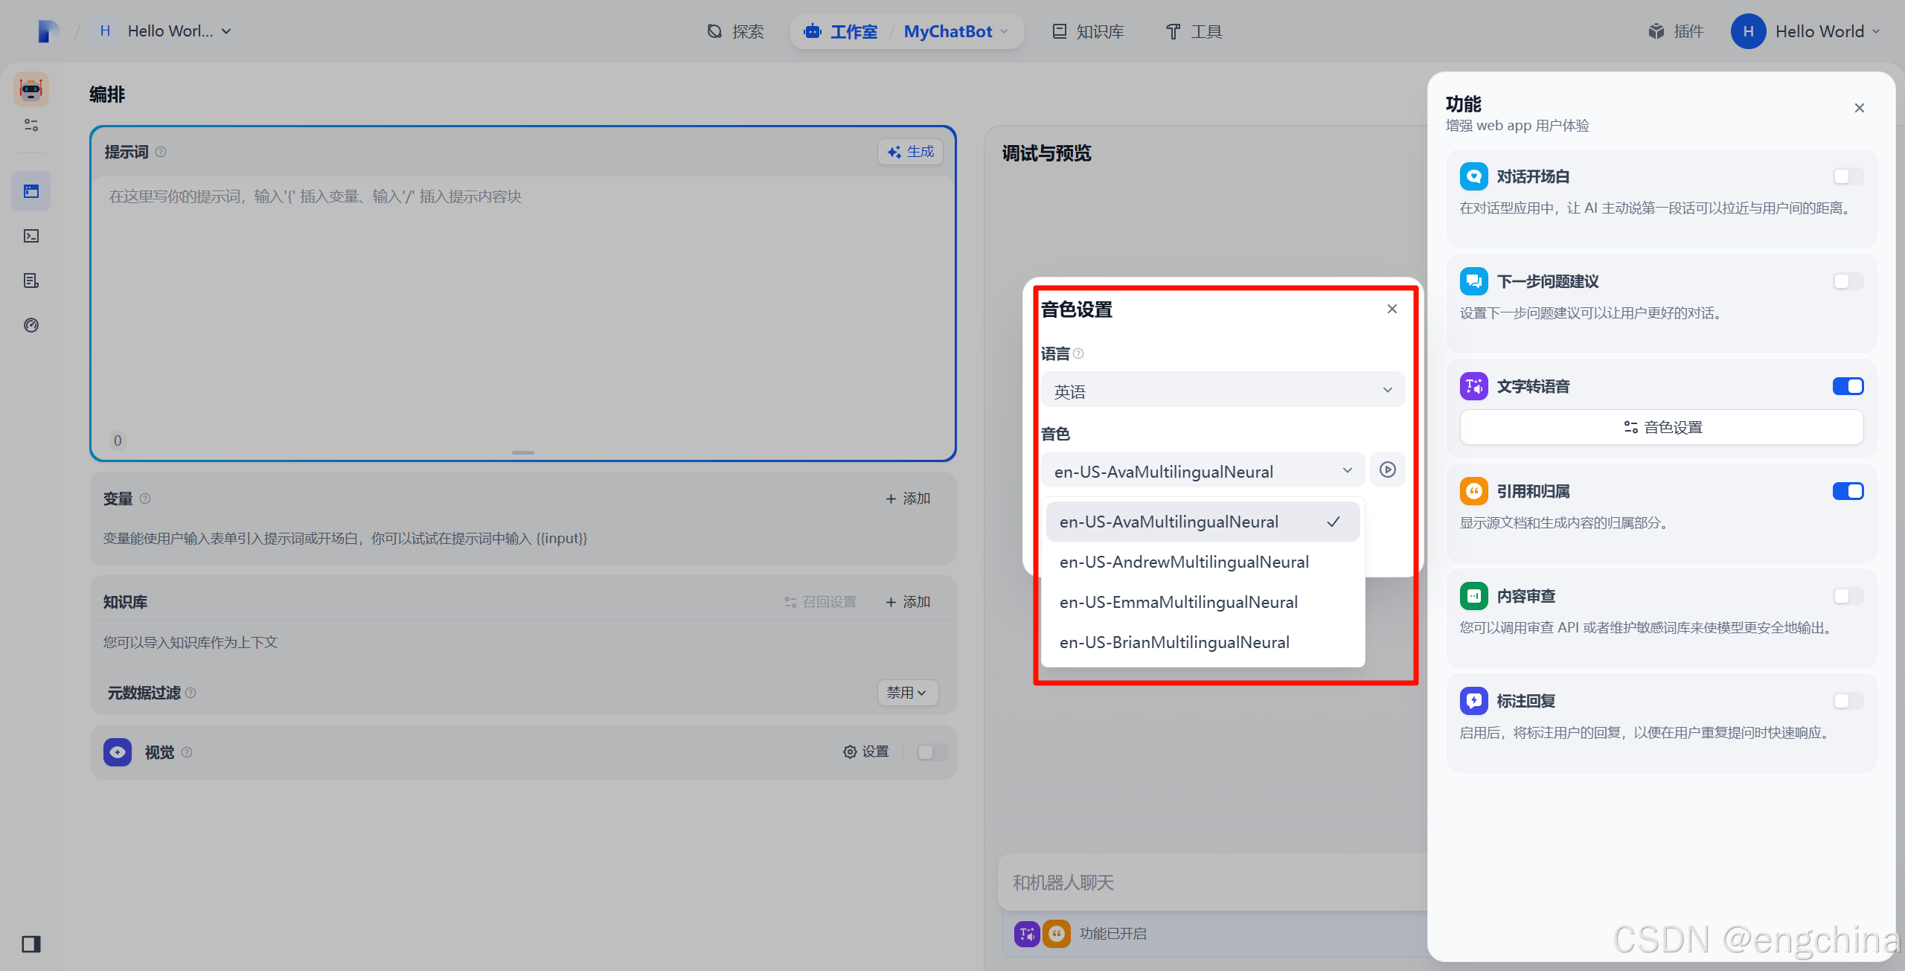
Task: Click the robot app avatar icon
Action: pyautogui.click(x=31, y=89)
